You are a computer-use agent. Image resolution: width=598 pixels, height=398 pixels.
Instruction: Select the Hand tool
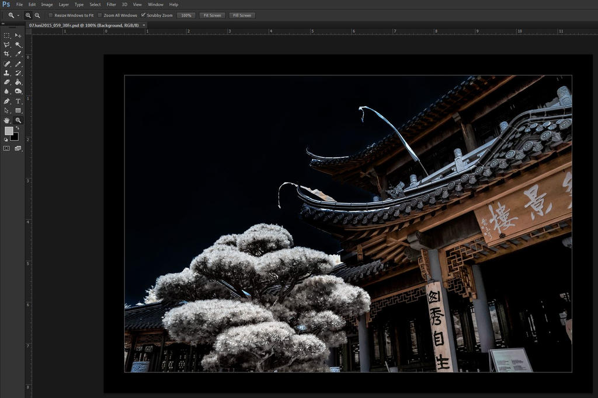point(8,120)
